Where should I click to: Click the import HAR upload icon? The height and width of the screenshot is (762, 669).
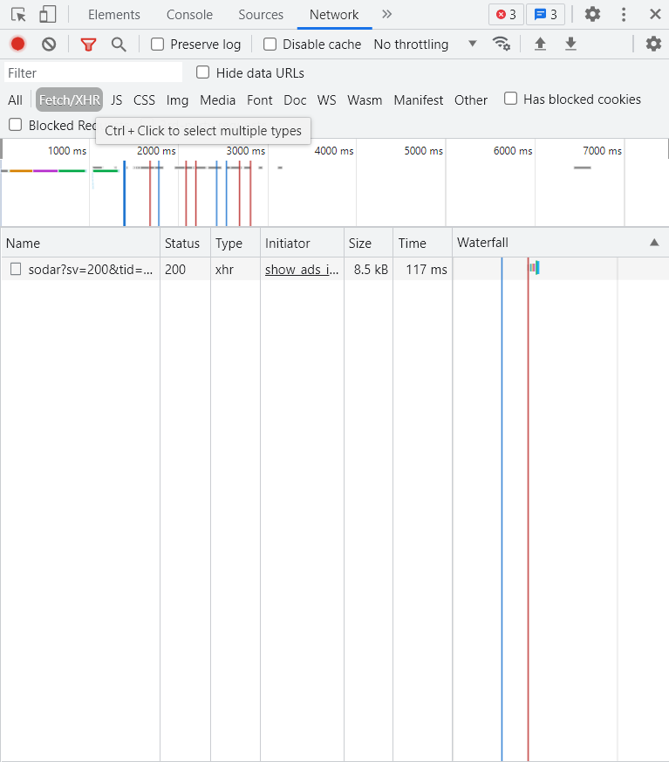point(540,45)
